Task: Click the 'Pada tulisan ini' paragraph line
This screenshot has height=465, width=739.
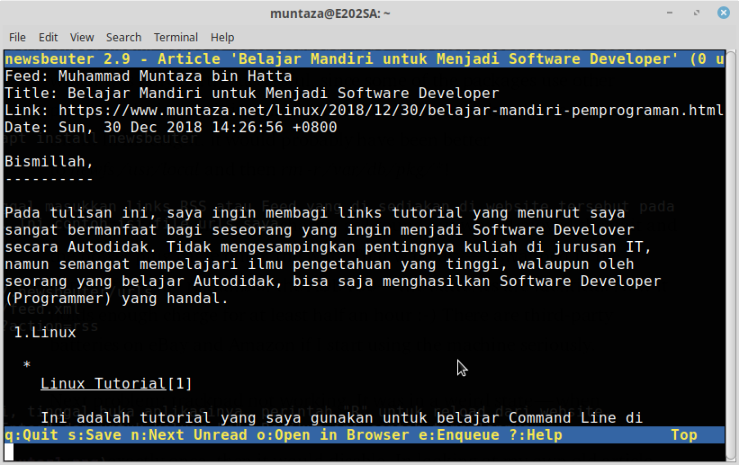Action: (x=315, y=213)
